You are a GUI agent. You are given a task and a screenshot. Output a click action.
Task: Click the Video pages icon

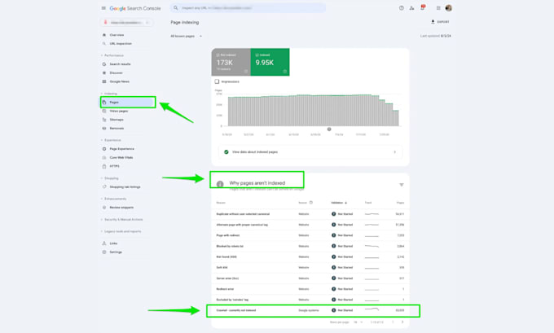tap(104, 111)
